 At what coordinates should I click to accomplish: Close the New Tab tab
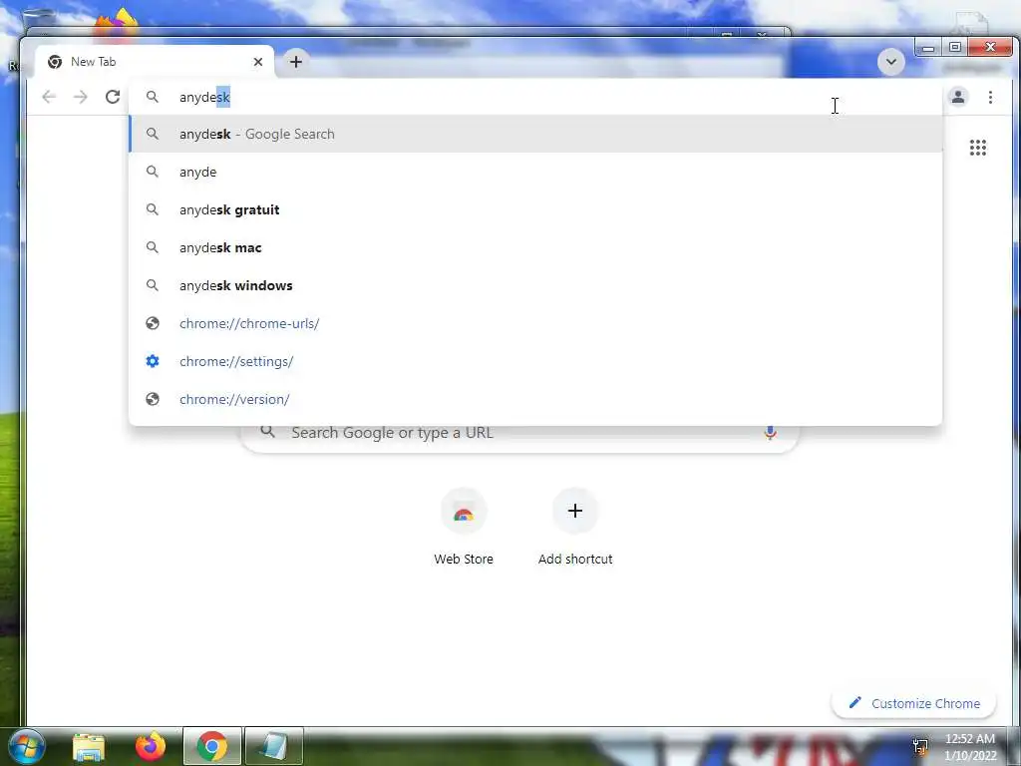click(x=258, y=62)
